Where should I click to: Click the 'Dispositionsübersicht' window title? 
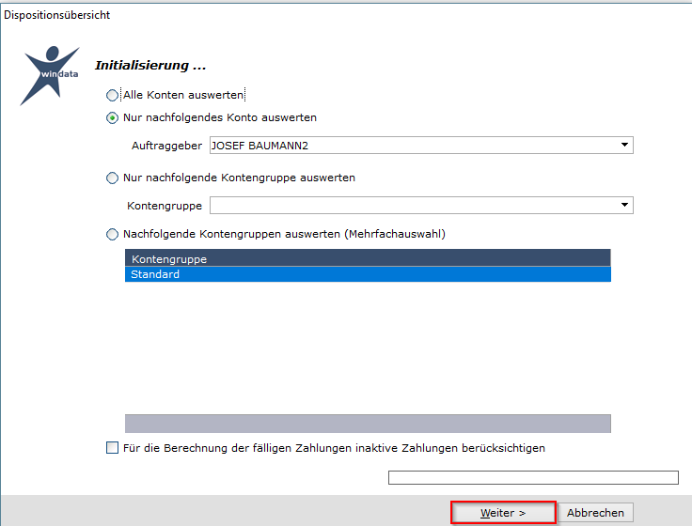pos(57,15)
